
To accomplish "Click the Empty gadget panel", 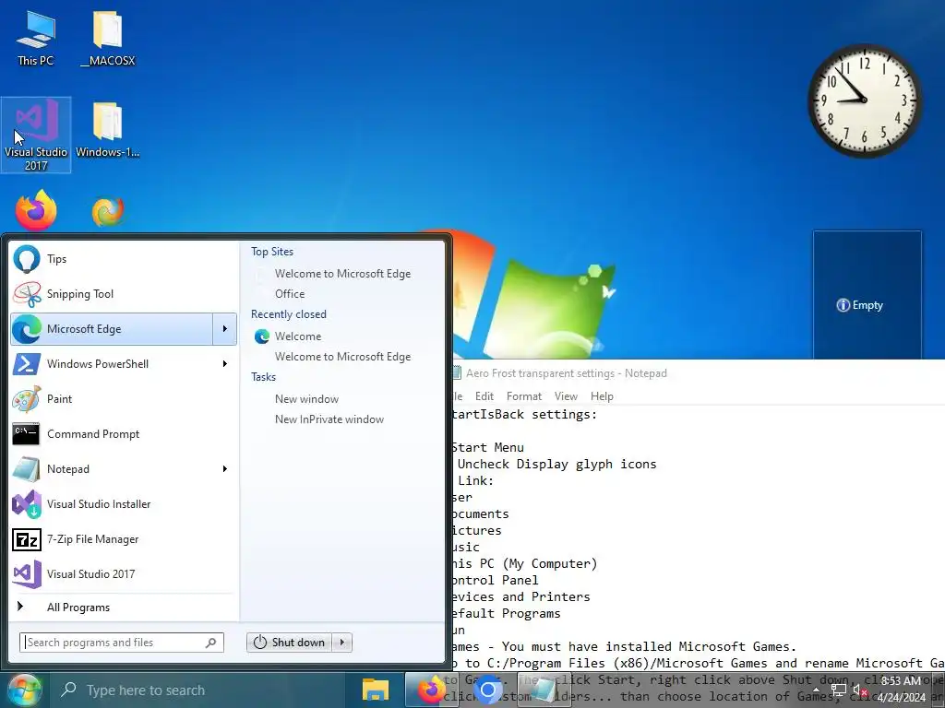I will tap(867, 295).
